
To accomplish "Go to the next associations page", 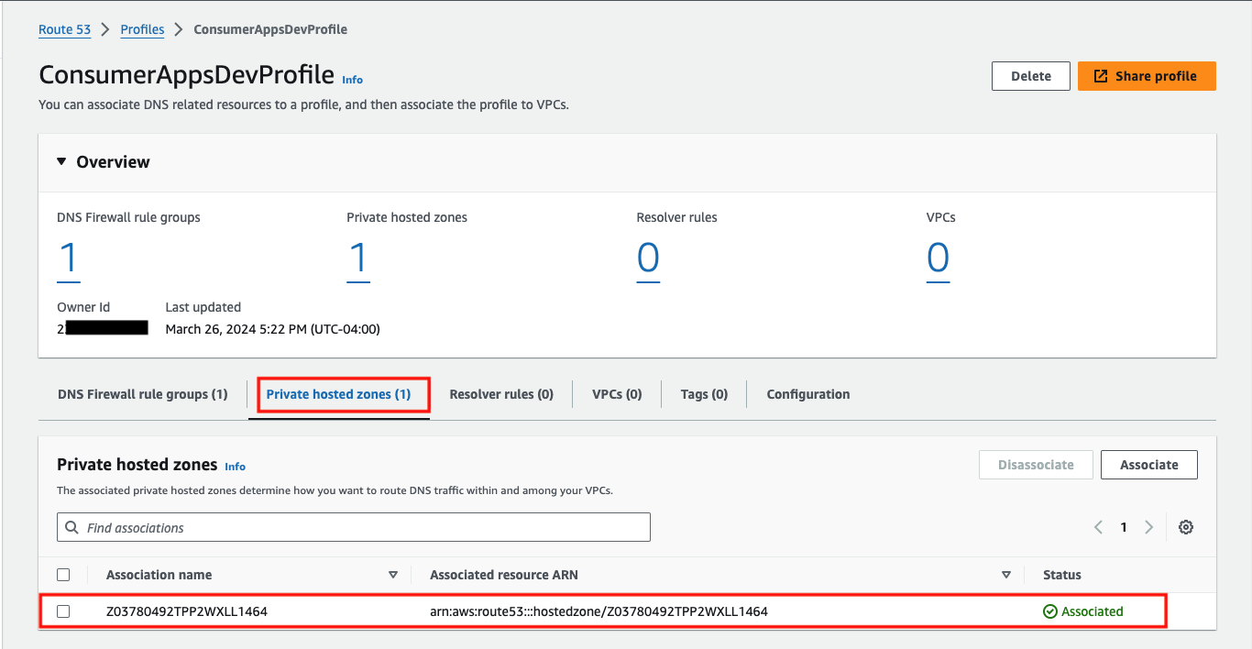I will [1148, 527].
